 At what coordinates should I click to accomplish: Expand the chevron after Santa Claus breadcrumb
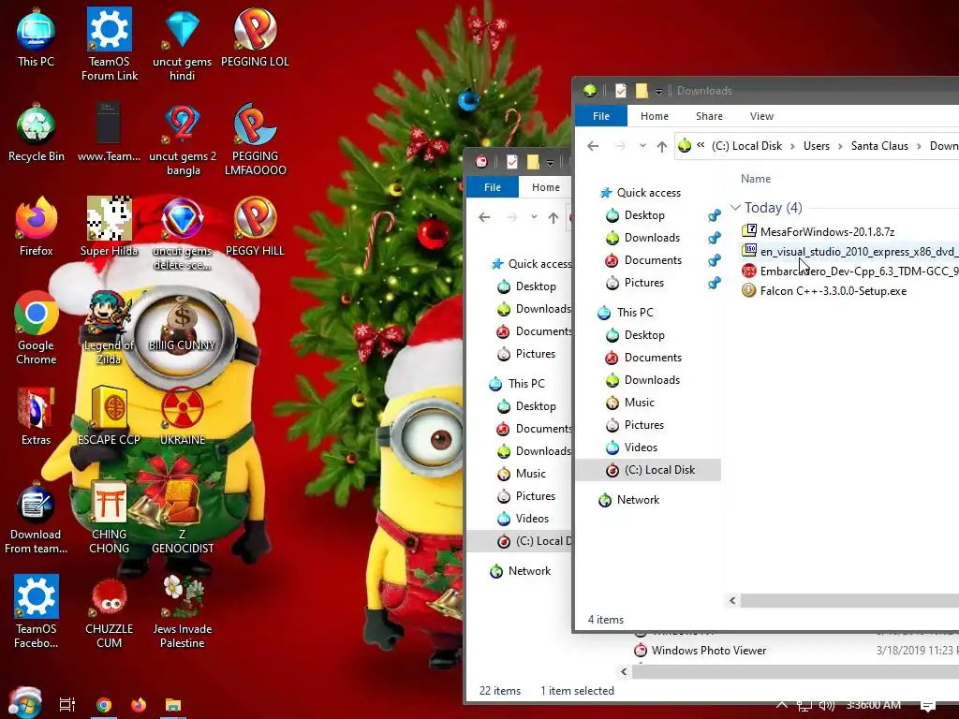tap(919, 146)
